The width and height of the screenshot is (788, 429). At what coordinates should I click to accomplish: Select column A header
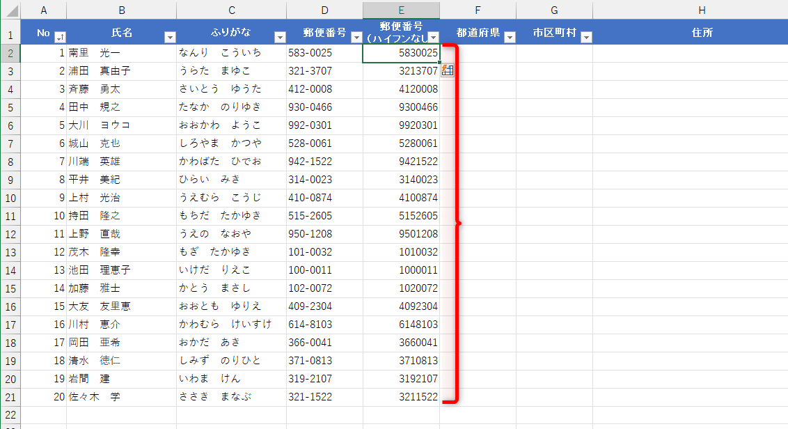(x=43, y=10)
